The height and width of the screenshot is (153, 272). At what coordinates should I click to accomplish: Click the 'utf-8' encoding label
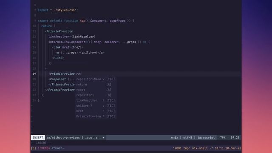(x=188, y=138)
